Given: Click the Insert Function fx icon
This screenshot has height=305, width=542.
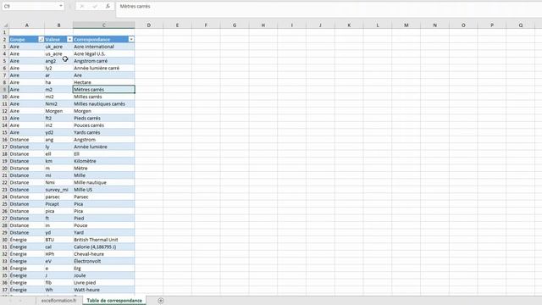Looking at the screenshot, I should click(108, 6).
